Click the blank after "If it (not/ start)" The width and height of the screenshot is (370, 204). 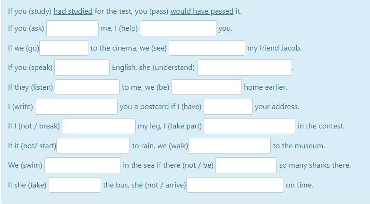coord(93,146)
